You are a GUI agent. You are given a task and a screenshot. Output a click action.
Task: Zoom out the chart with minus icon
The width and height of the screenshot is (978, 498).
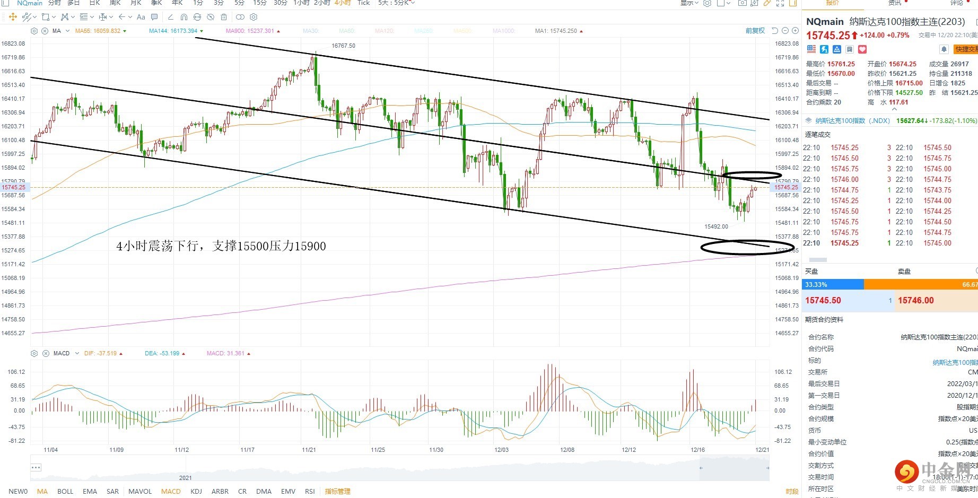coord(786,31)
